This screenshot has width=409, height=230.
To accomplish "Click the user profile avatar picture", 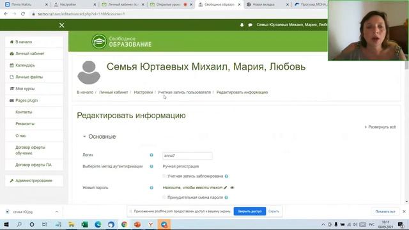I will (x=89, y=72).
